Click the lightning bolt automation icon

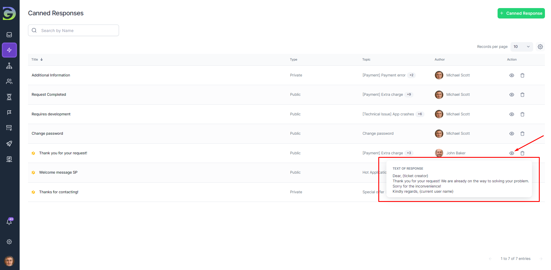tap(9, 50)
